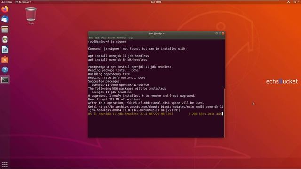
Task: Click the 'Suggested packages:' line
Action: tap(104, 81)
